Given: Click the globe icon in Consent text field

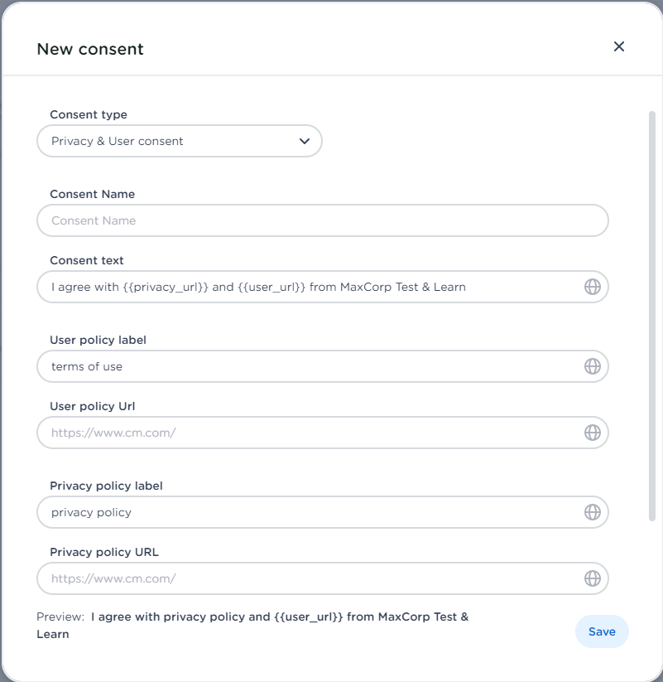Looking at the screenshot, I should [x=592, y=287].
